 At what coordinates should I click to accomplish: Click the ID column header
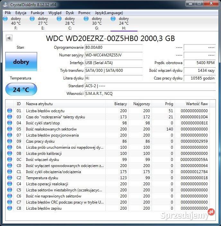[x=19, y=104]
